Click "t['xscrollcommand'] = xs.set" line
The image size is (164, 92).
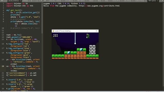tap(21, 75)
